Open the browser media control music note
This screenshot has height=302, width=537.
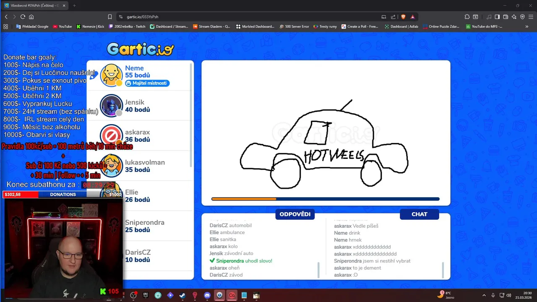point(489,17)
